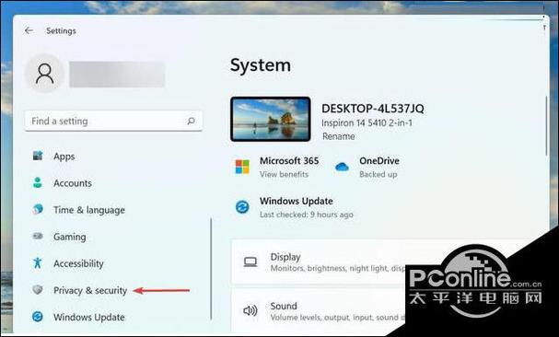Click the Privacy & security shield icon
Screen dimensions: 559x337
click(x=38, y=289)
